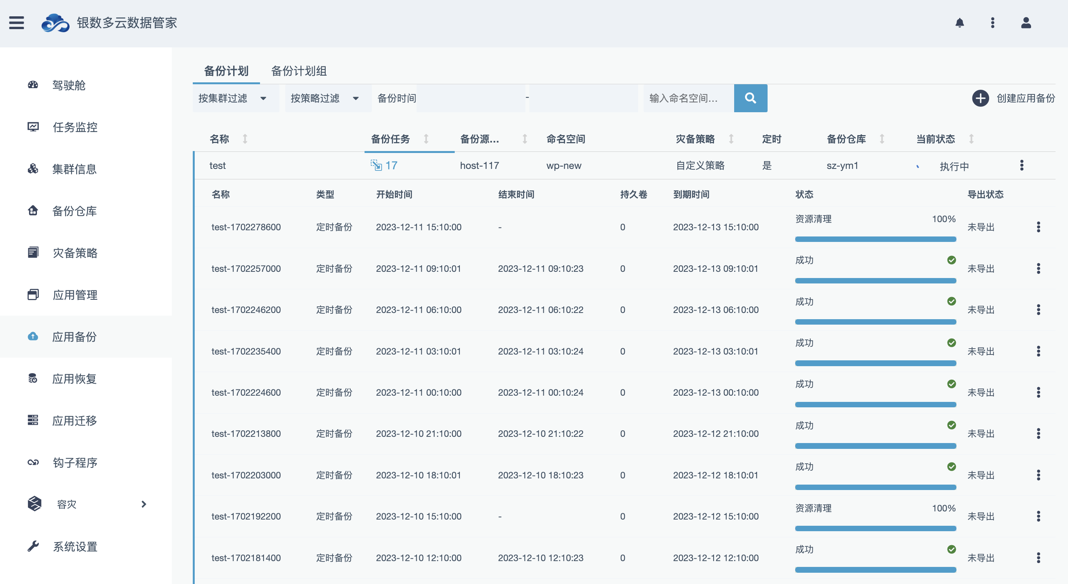Click progress bar for test-1702257000
1068x584 pixels.
coord(875,280)
